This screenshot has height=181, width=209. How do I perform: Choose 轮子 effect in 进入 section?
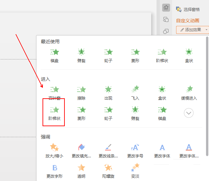108,113
